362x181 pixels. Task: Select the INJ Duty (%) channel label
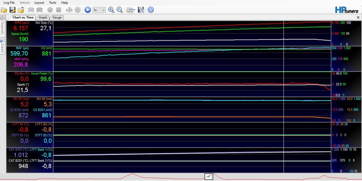(x=44, y=23)
